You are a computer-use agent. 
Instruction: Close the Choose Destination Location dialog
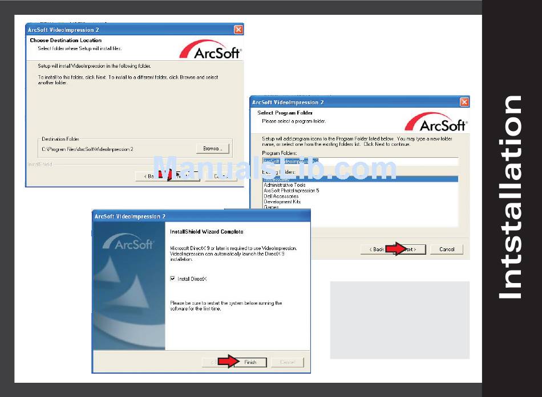[x=238, y=30]
